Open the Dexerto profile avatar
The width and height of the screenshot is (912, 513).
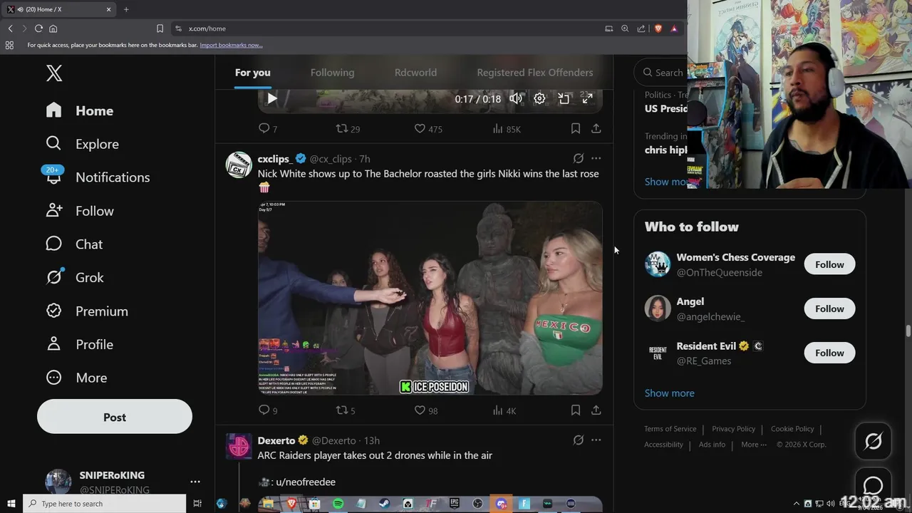(x=239, y=446)
